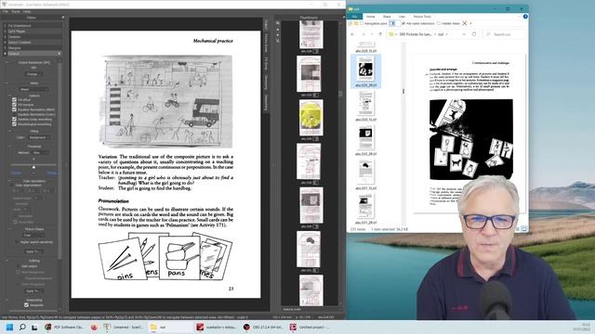Select selection checkbox under first thumbnail
This screenshot has height=334, width=595.
(x=316, y=51)
